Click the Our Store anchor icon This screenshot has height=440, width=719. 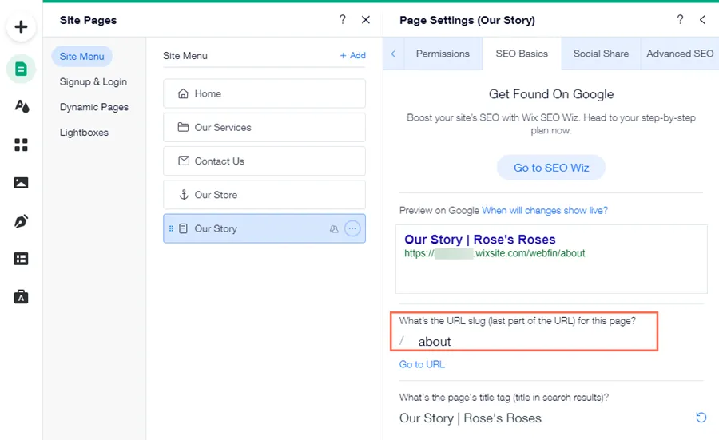184,195
